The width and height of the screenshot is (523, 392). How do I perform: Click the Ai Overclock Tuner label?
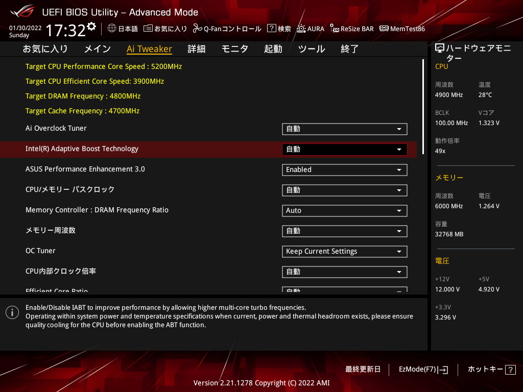pos(56,128)
